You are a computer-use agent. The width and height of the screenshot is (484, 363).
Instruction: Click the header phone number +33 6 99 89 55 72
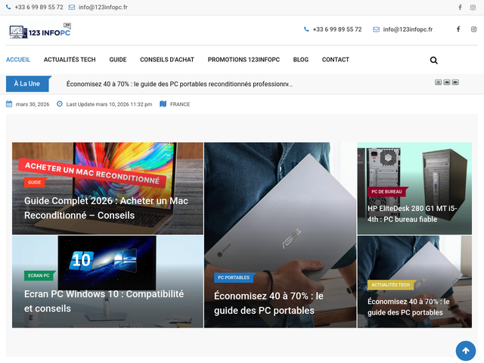click(337, 29)
